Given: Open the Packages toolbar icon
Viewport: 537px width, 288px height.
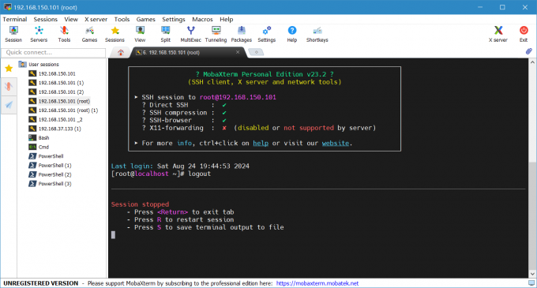Looking at the screenshot, I should (242, 34).
